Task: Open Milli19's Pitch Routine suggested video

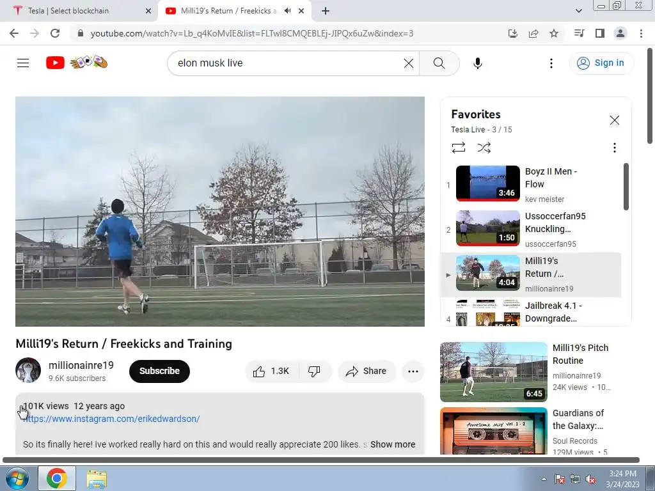Action: tap(494, 372)
